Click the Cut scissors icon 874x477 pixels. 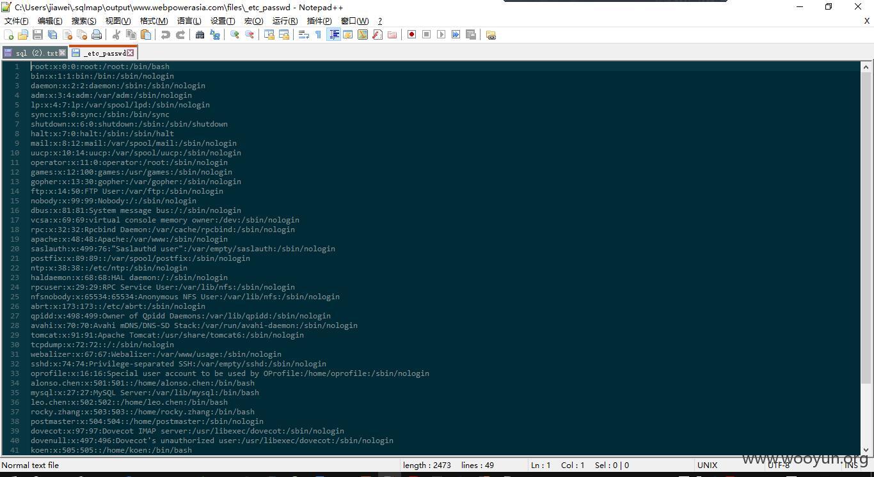pyautogui.click(x=116, y=35)
